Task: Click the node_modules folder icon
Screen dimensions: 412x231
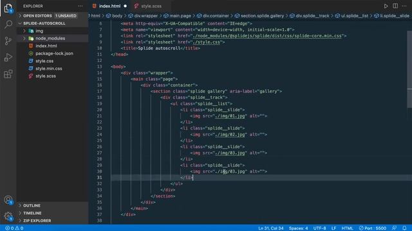Action: pyautogui.click(x=31, y=38)
